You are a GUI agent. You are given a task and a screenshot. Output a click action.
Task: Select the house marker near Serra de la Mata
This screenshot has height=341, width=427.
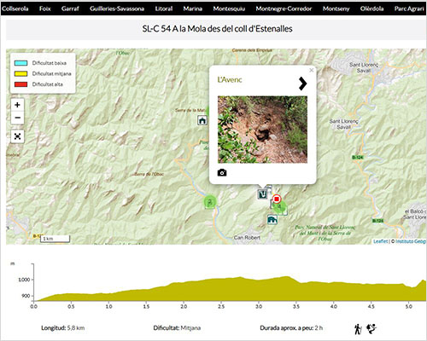pyautogui.click(x=202, y=120)
